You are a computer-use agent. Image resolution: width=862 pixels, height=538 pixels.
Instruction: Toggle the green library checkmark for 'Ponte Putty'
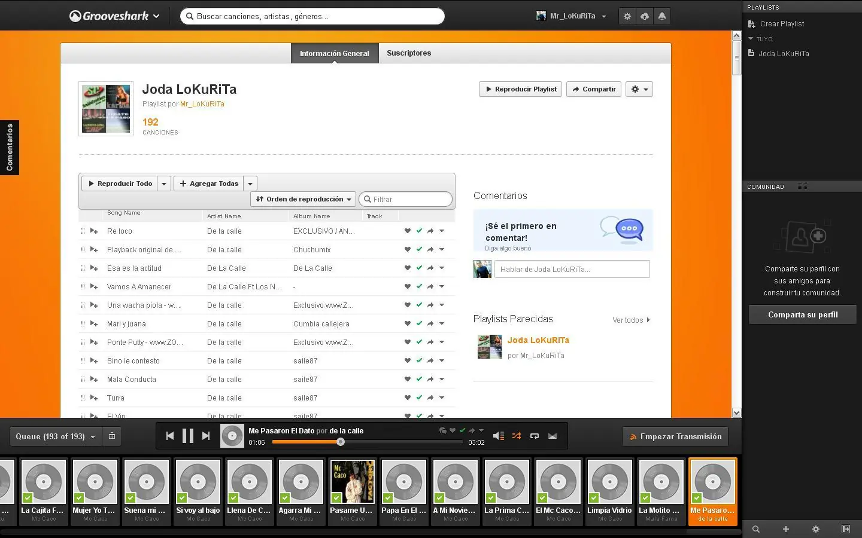(x=419, y=342)
